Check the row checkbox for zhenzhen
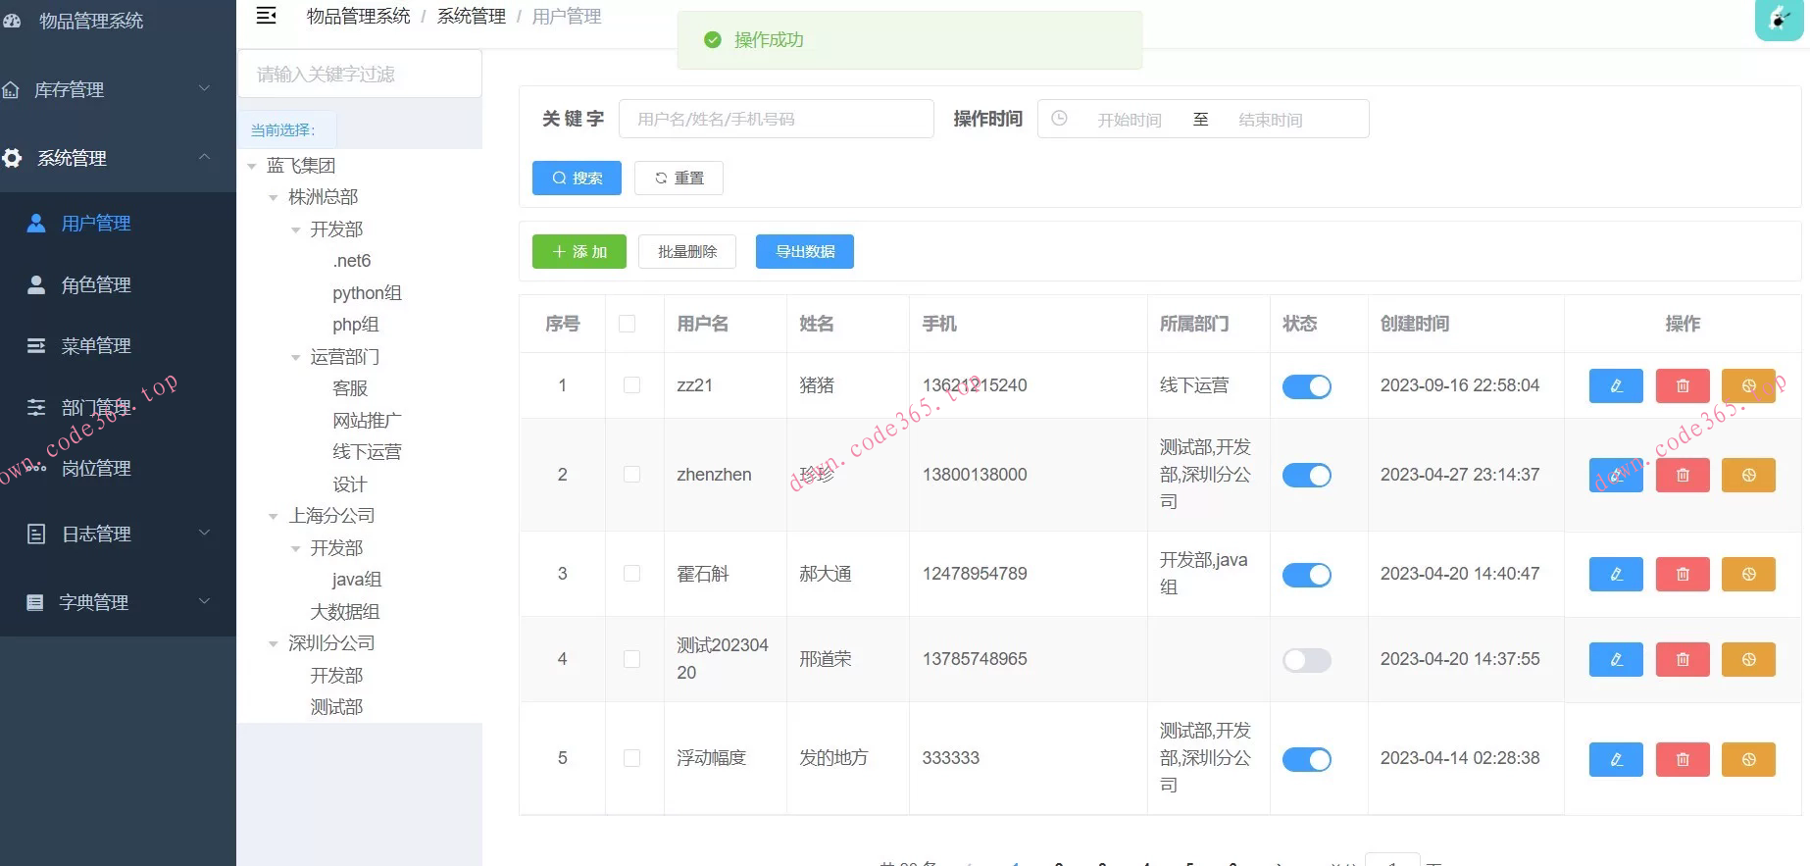 click(x=632, y=475)
